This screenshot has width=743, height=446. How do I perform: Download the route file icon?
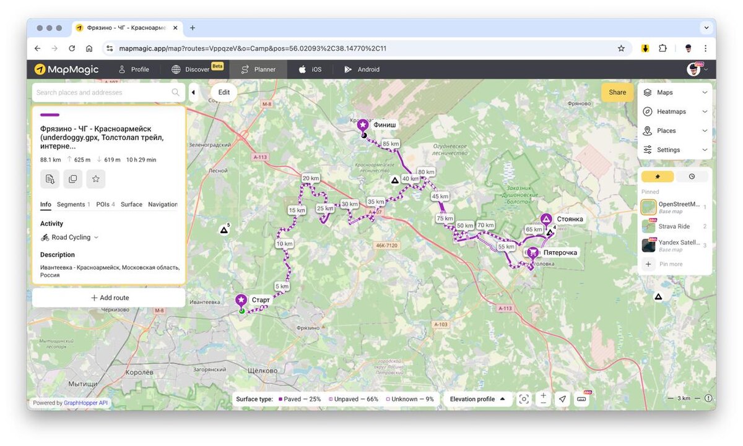tap(50, 179)
